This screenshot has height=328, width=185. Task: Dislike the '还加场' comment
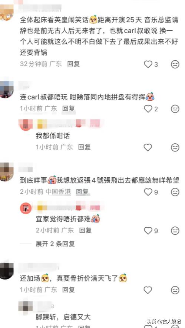175,290
